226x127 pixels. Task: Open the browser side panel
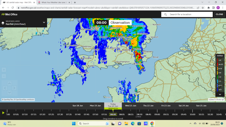(213, 8)
